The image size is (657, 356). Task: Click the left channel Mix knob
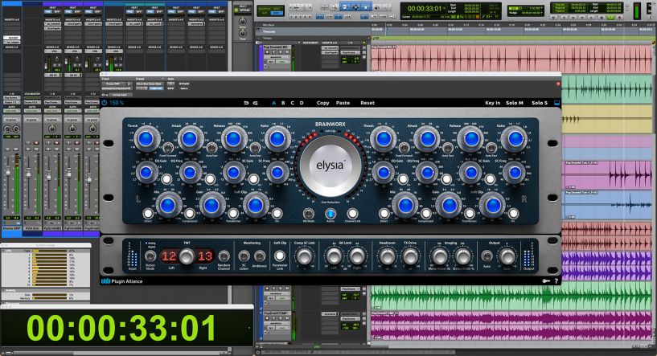tap(167, 205)
